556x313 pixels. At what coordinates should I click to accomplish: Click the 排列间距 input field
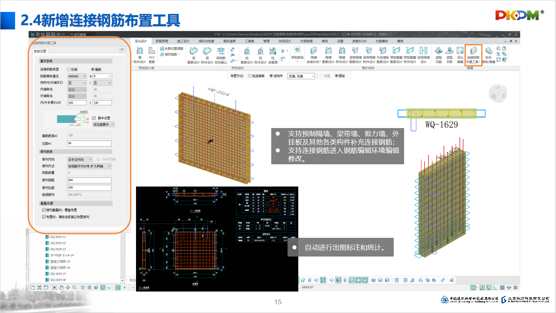pos(89,180)
